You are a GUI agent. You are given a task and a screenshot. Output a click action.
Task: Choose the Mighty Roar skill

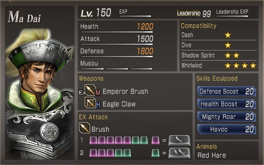click(x=227, y=117)
